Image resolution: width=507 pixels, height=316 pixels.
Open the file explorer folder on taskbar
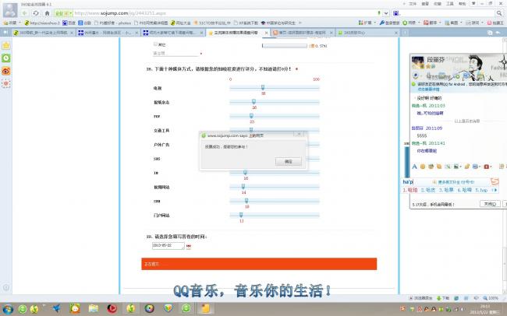pos(94,309)
